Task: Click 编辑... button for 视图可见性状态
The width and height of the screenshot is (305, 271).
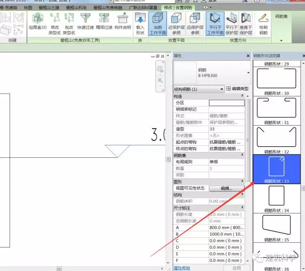Action: [x=227, y=188]
